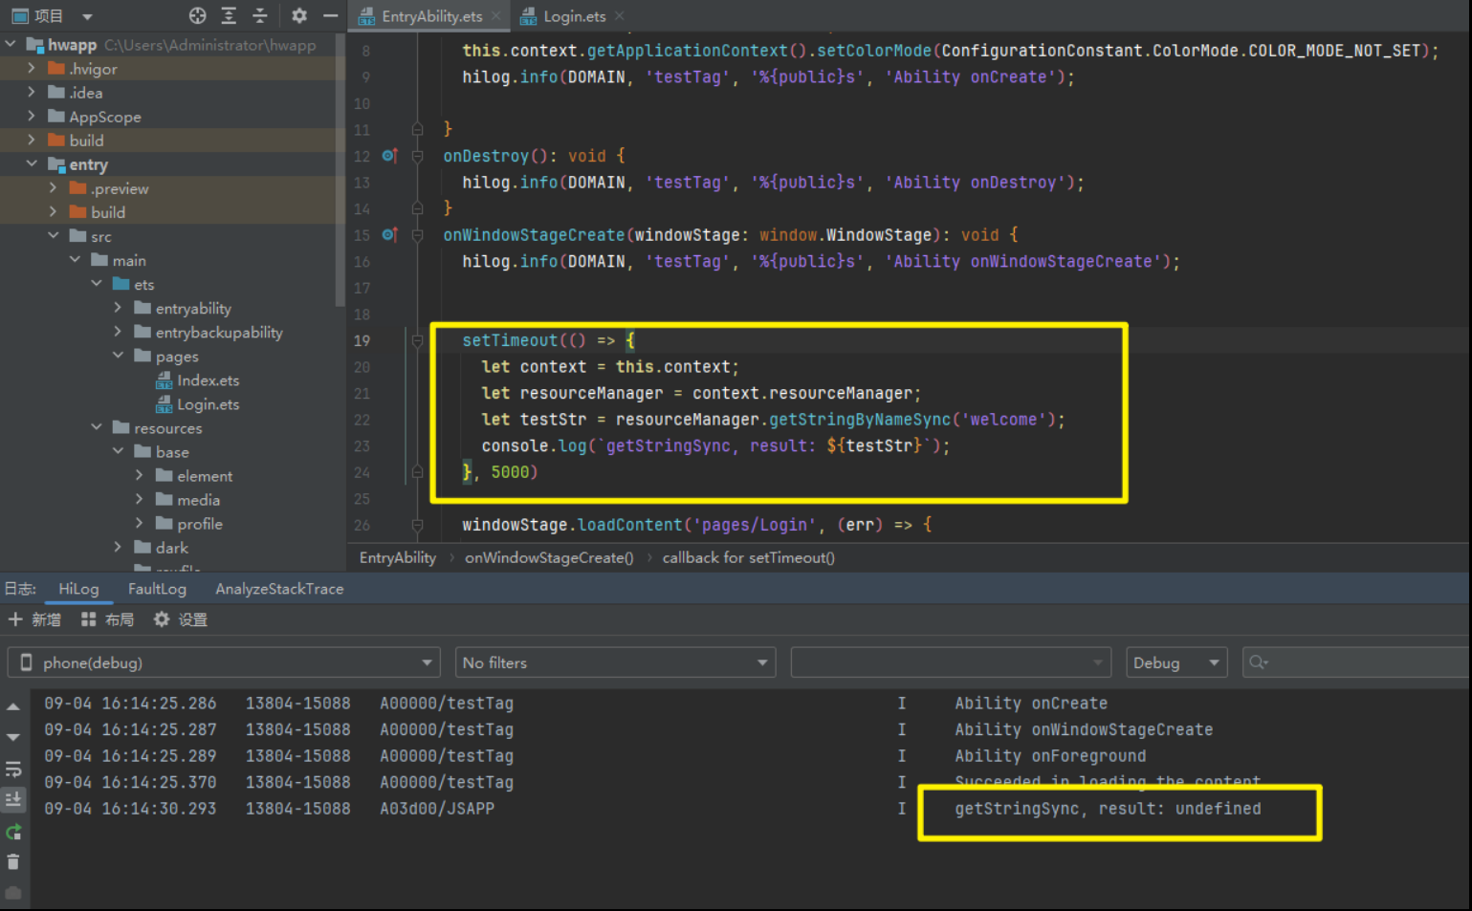This screenshot has height=911, width=1472.
Task: Expand the AppScope folder
Action: [x=32, y=116]
